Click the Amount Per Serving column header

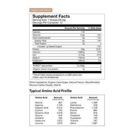pos(74,28)
